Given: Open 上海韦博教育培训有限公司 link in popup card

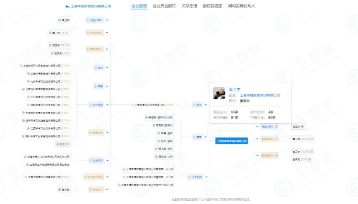Looking at the screenshot, I should coord(260,95).
